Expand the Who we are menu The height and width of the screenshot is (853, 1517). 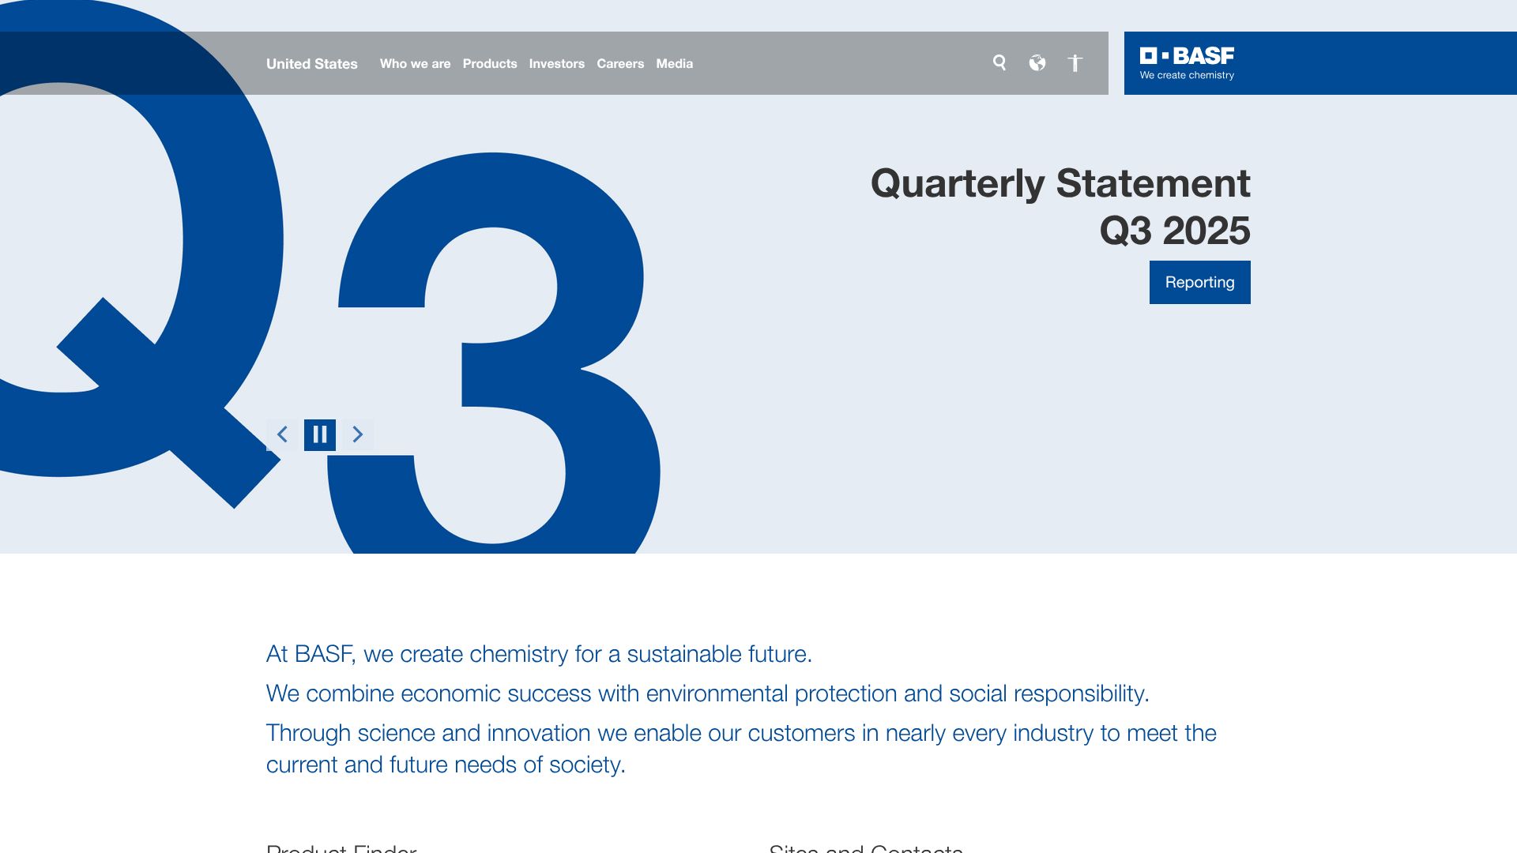[x=415, y=64]
